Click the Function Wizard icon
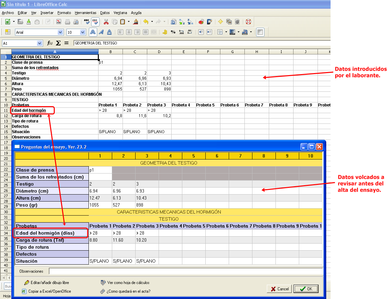The height and width of the screenshot is (299, 387). point(50,43)
